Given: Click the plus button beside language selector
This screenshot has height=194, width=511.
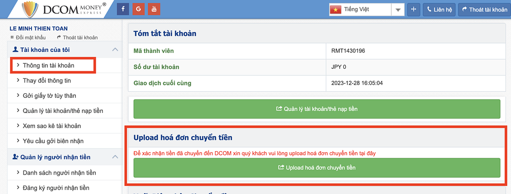Looking at the screenshot, I should 414,9.
